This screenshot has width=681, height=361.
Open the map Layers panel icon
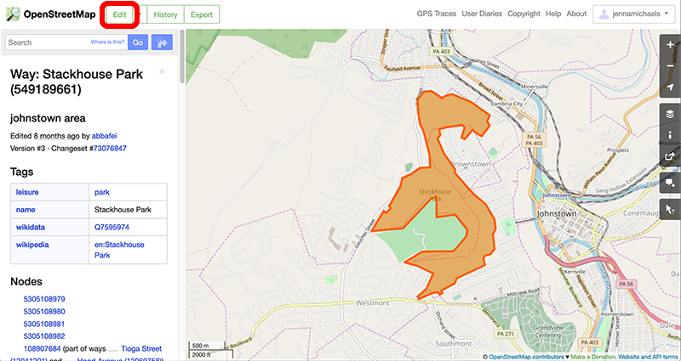point(670,114)
